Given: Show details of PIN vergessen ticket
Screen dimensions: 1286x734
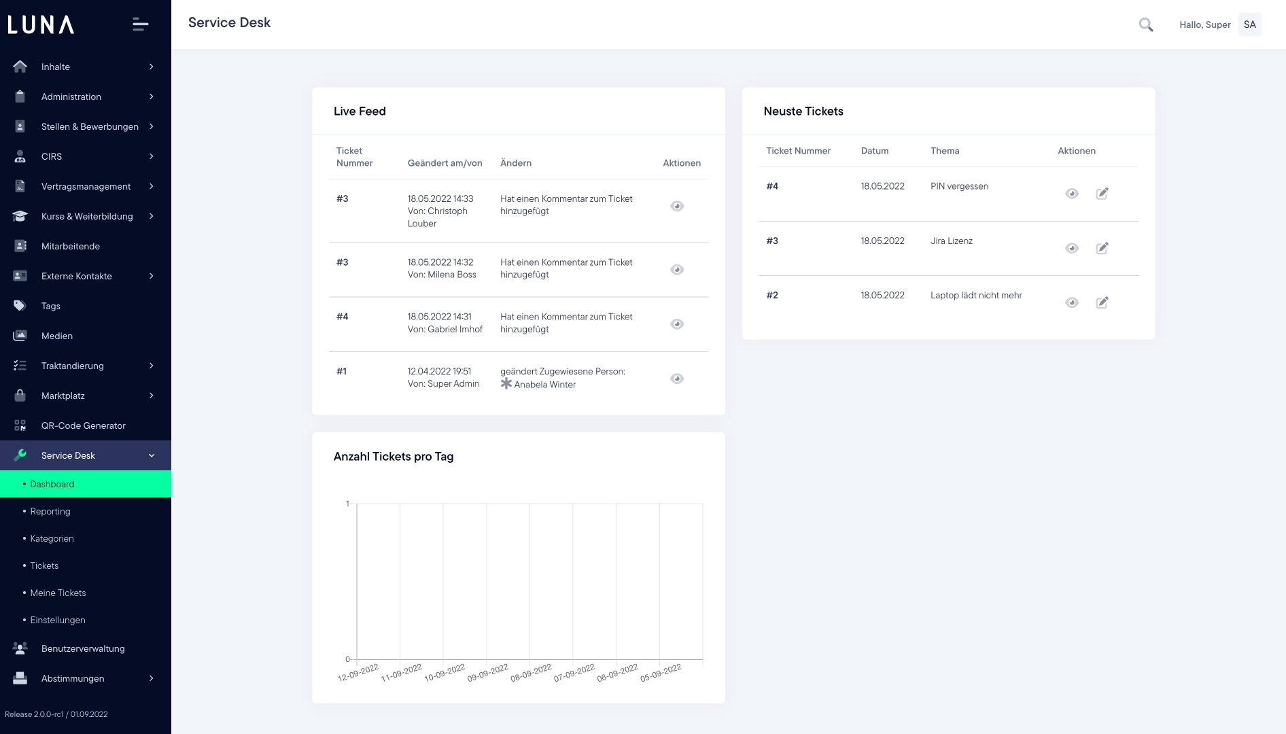Looking at the screenshot, I should coord(1071,194).
